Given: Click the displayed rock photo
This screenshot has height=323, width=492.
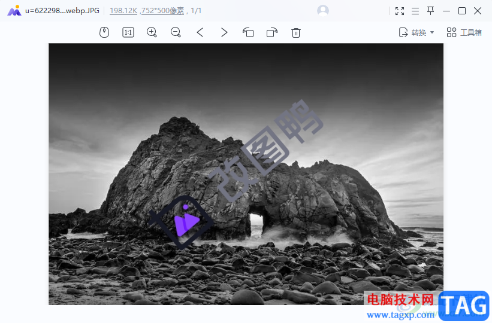Looking at the screenshot, I should point(246,174).
